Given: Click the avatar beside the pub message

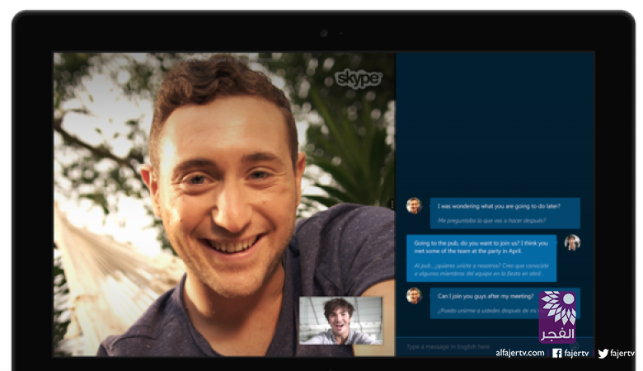Looking at the screenshot, I should pos(572,242).
